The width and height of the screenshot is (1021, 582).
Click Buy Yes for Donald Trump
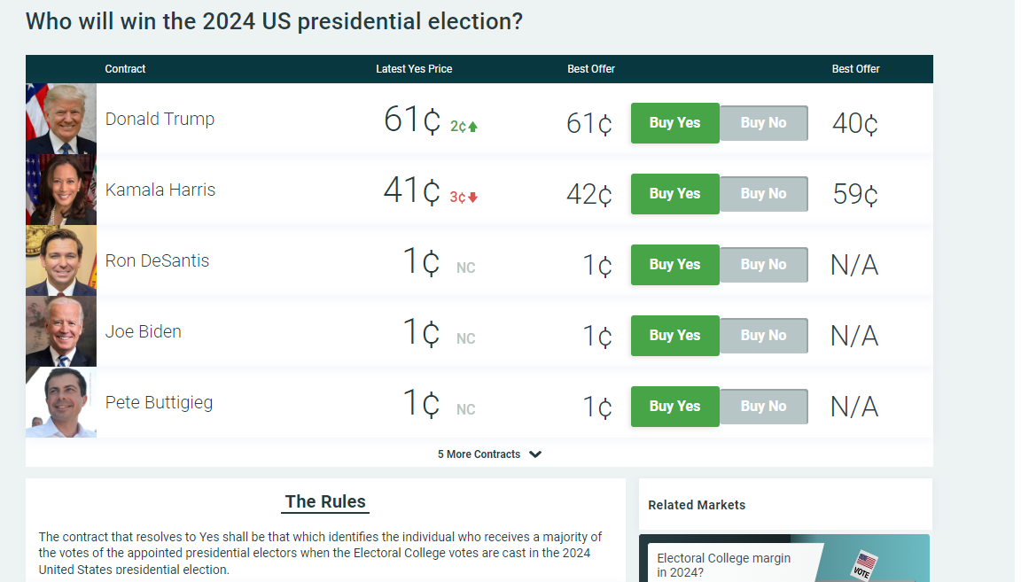(674, 123)
